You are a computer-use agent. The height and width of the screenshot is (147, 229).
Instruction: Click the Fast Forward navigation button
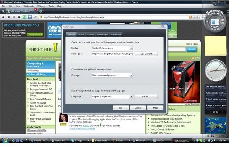19,17
